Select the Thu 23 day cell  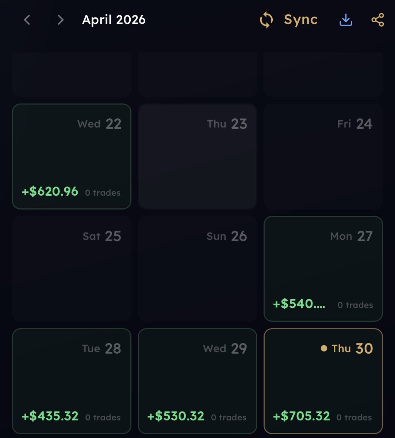pos(197,157)
